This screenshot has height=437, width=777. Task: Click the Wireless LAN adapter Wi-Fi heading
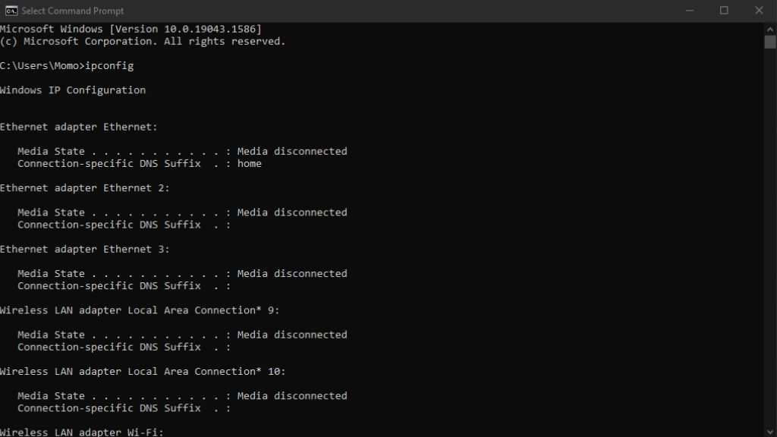tap(81, 432)
